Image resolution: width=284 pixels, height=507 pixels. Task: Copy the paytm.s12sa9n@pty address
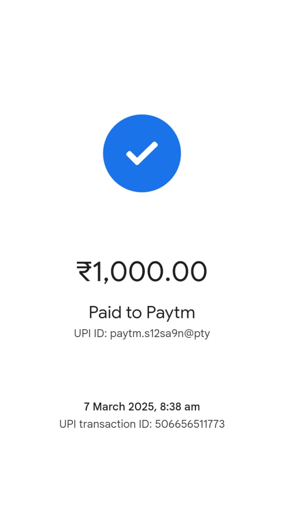click(160, 334)
